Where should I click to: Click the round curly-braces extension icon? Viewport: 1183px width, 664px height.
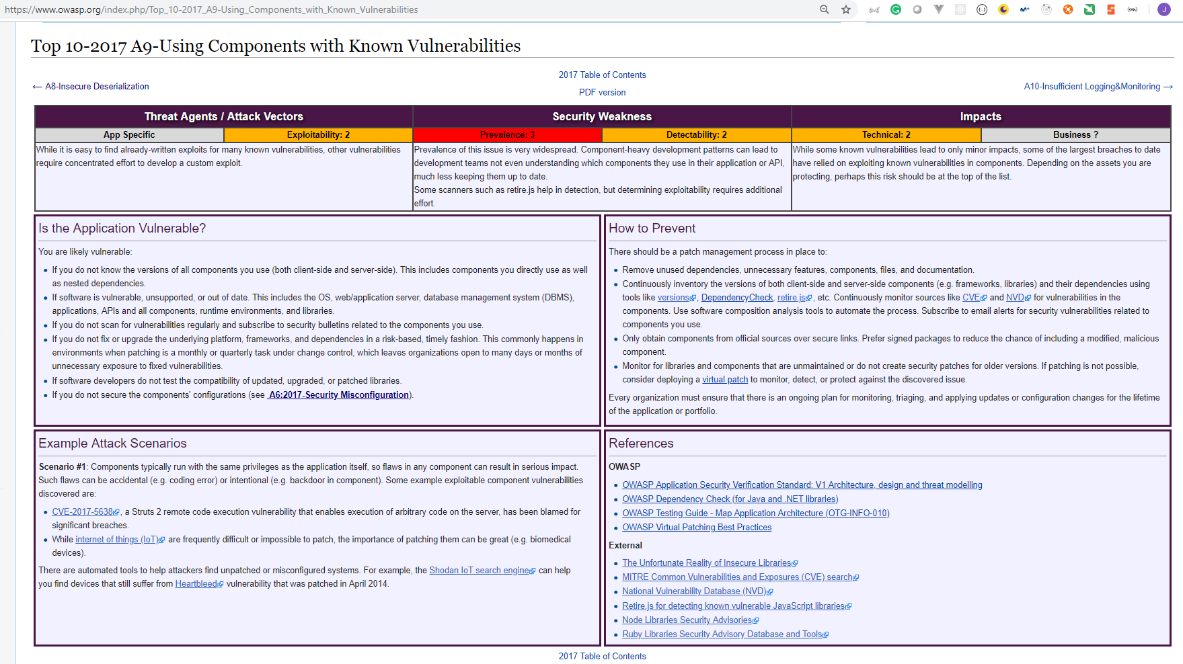coord(982,9)
